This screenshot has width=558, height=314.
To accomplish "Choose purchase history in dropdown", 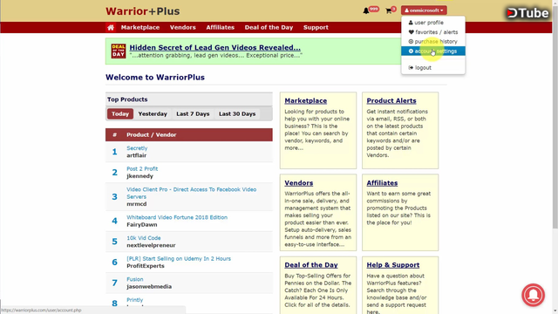I will tap(432, 41).
